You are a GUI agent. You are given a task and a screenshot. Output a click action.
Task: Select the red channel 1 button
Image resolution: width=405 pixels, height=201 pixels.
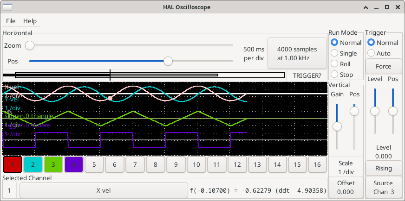[x=13, y=164]
